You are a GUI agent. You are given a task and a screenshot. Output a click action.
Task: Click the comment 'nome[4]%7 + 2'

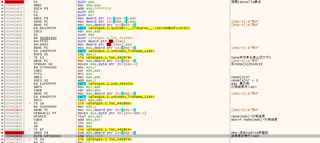[244, 80]
